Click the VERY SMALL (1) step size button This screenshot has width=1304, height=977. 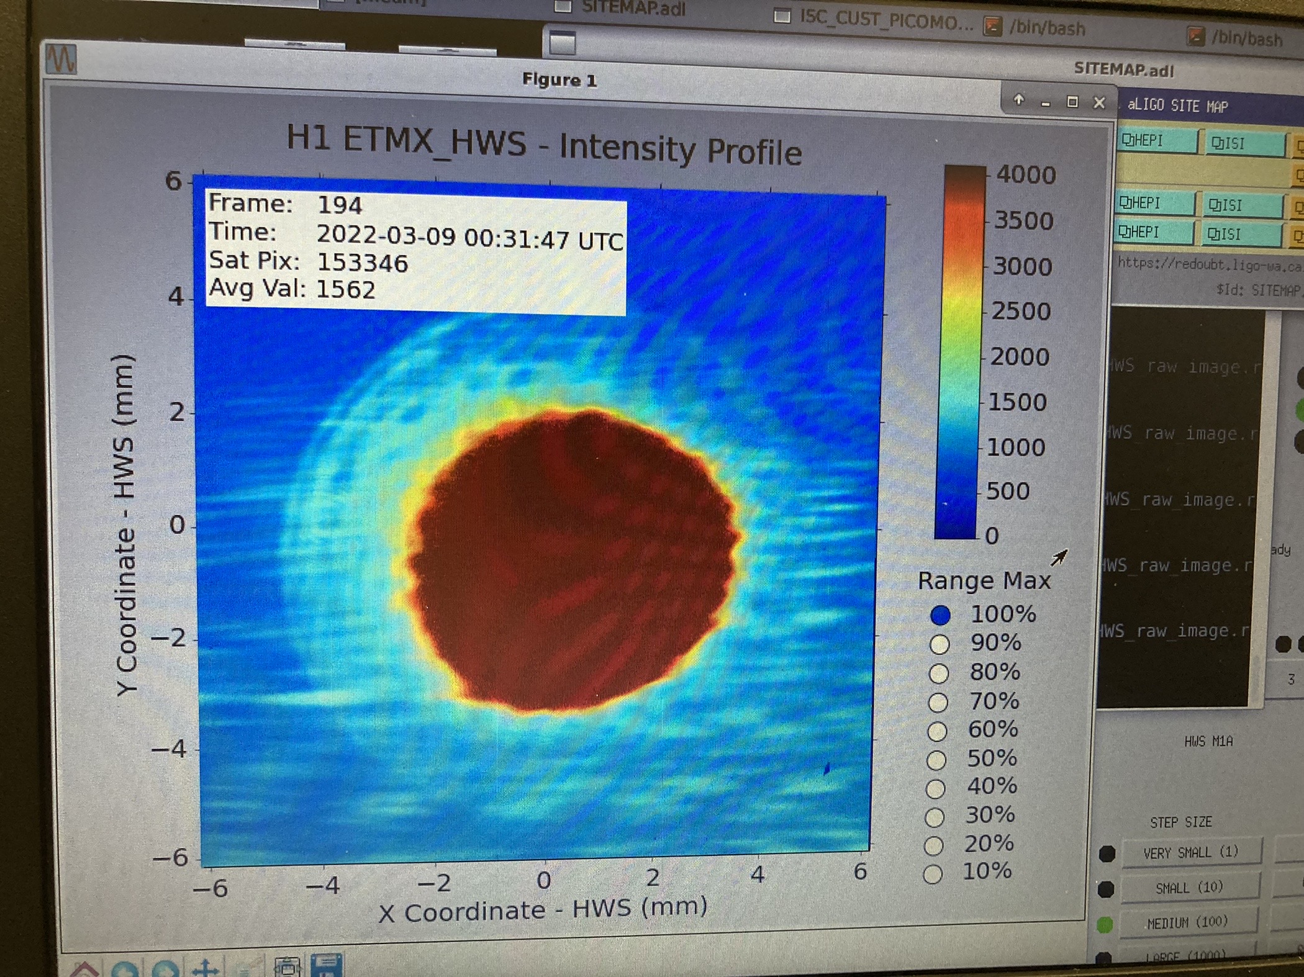pyautogui.click(x=1191, y=852)
